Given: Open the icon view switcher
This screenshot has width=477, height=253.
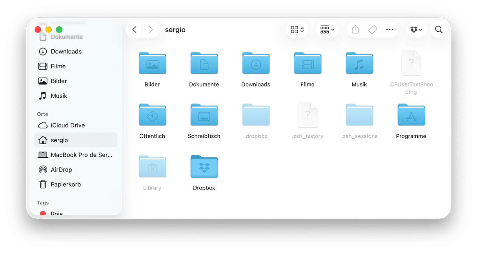Looking at the screenshot, I should pyautogui.click(x=297, y=30).
